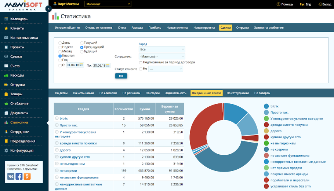Select the Квартал period radio button
This screenshot has width=334, height=191.
coord(60,56)
